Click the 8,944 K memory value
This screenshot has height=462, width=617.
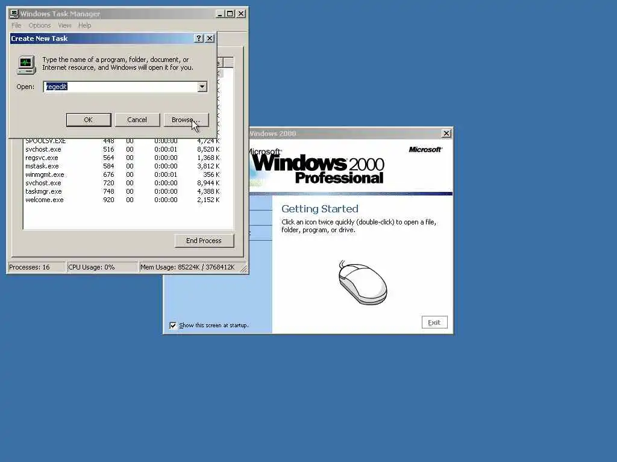[x=208, y=183]
